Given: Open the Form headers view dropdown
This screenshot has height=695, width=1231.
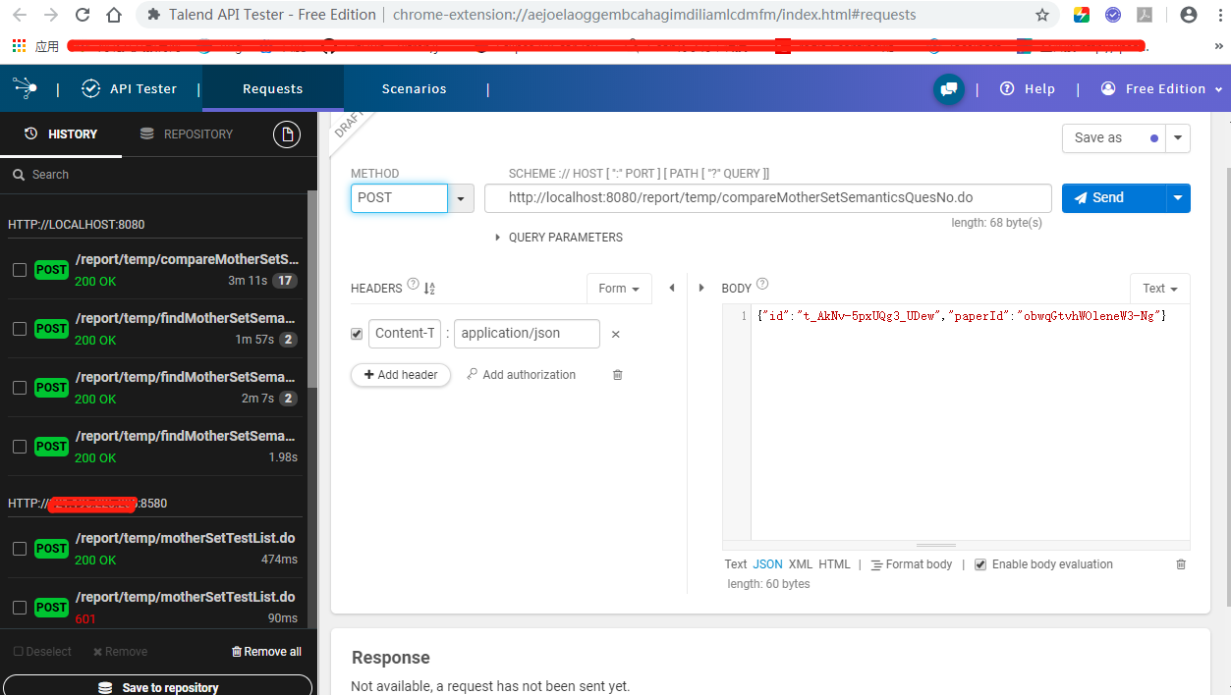Looking at the screenshot, I should point(619,288).
